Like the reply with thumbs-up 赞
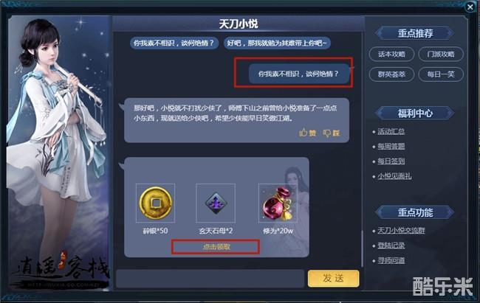Screen dimensions: 480x303 point(307,133)
